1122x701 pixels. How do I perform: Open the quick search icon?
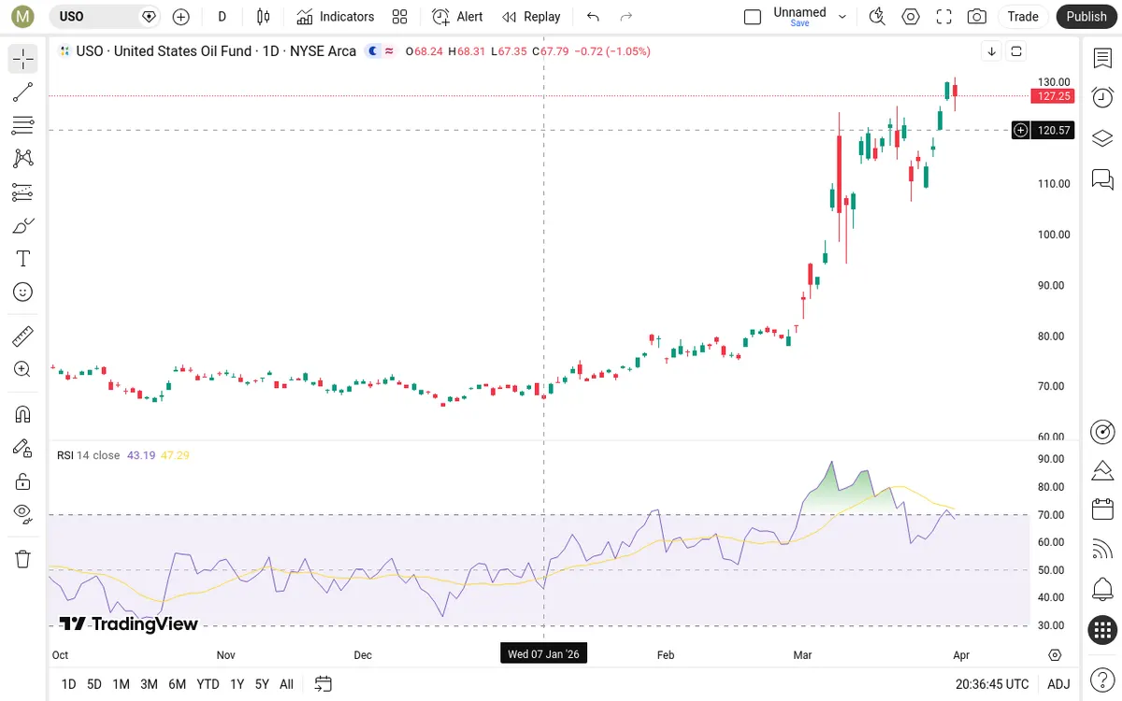pos(877,17)
